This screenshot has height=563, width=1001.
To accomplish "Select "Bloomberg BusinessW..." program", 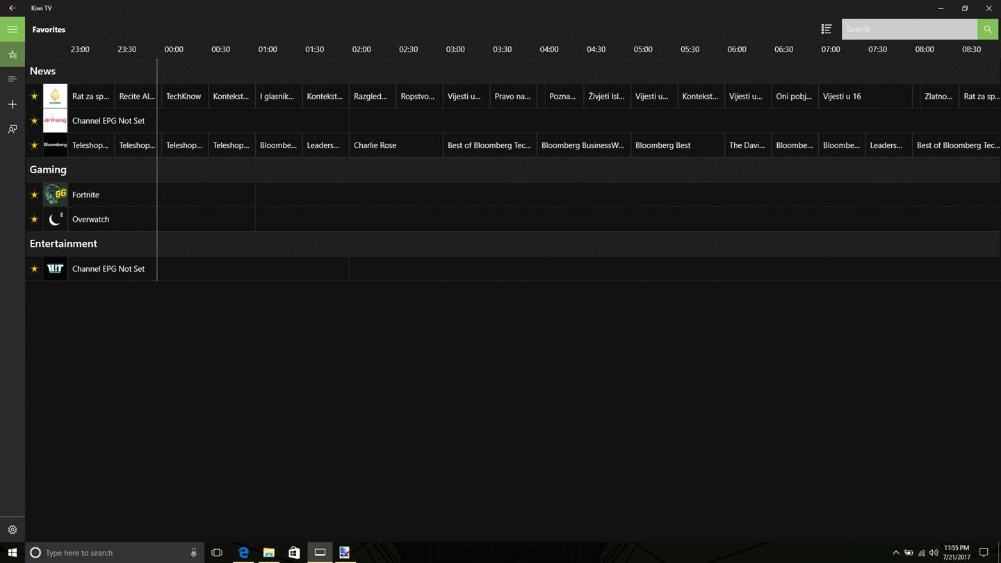I will click(x=583, y=145).
